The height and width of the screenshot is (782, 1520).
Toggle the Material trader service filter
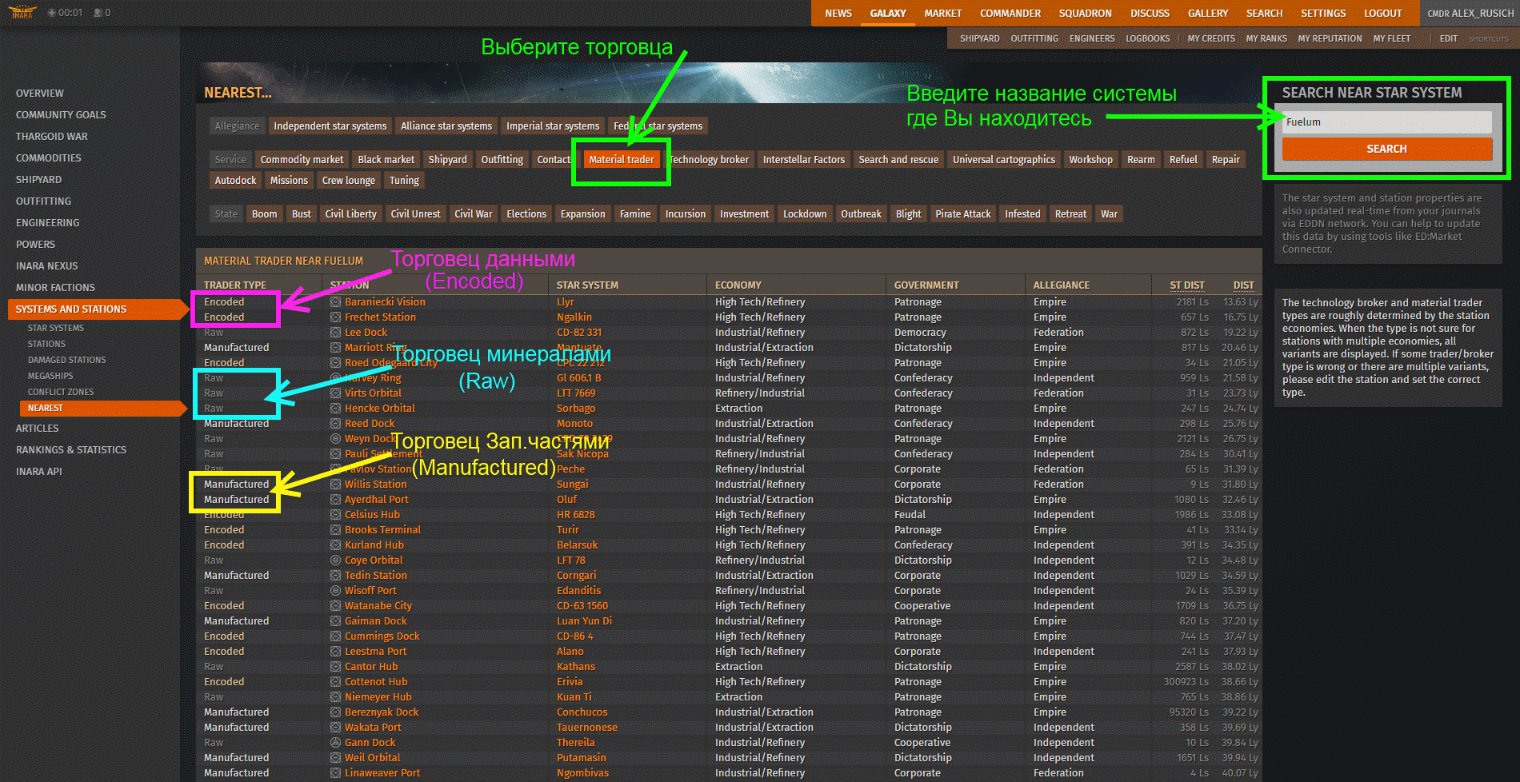point(622,160)
